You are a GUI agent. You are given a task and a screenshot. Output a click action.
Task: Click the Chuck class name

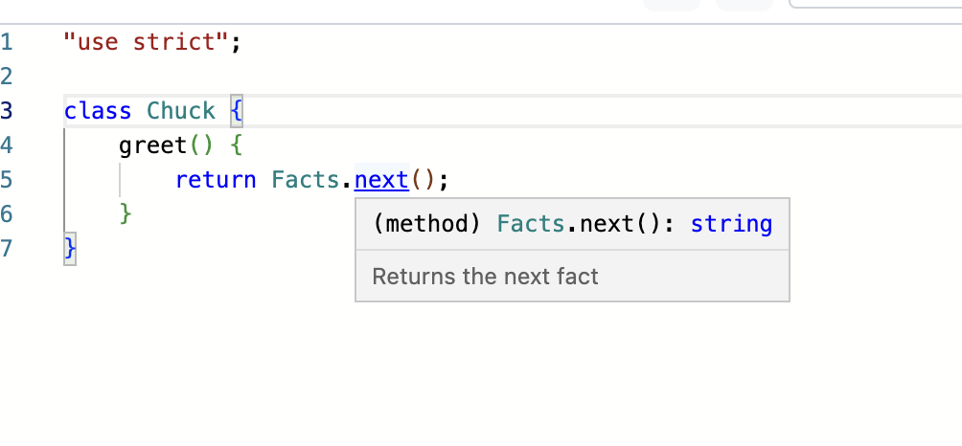pyautogui.click(x=181, y=111)
